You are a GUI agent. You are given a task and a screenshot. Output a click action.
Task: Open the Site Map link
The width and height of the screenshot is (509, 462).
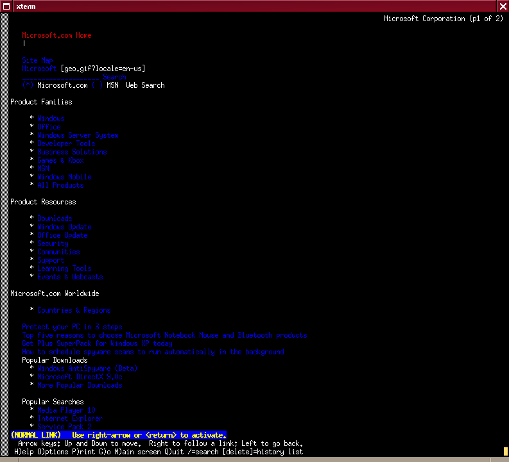coord(37,60)
